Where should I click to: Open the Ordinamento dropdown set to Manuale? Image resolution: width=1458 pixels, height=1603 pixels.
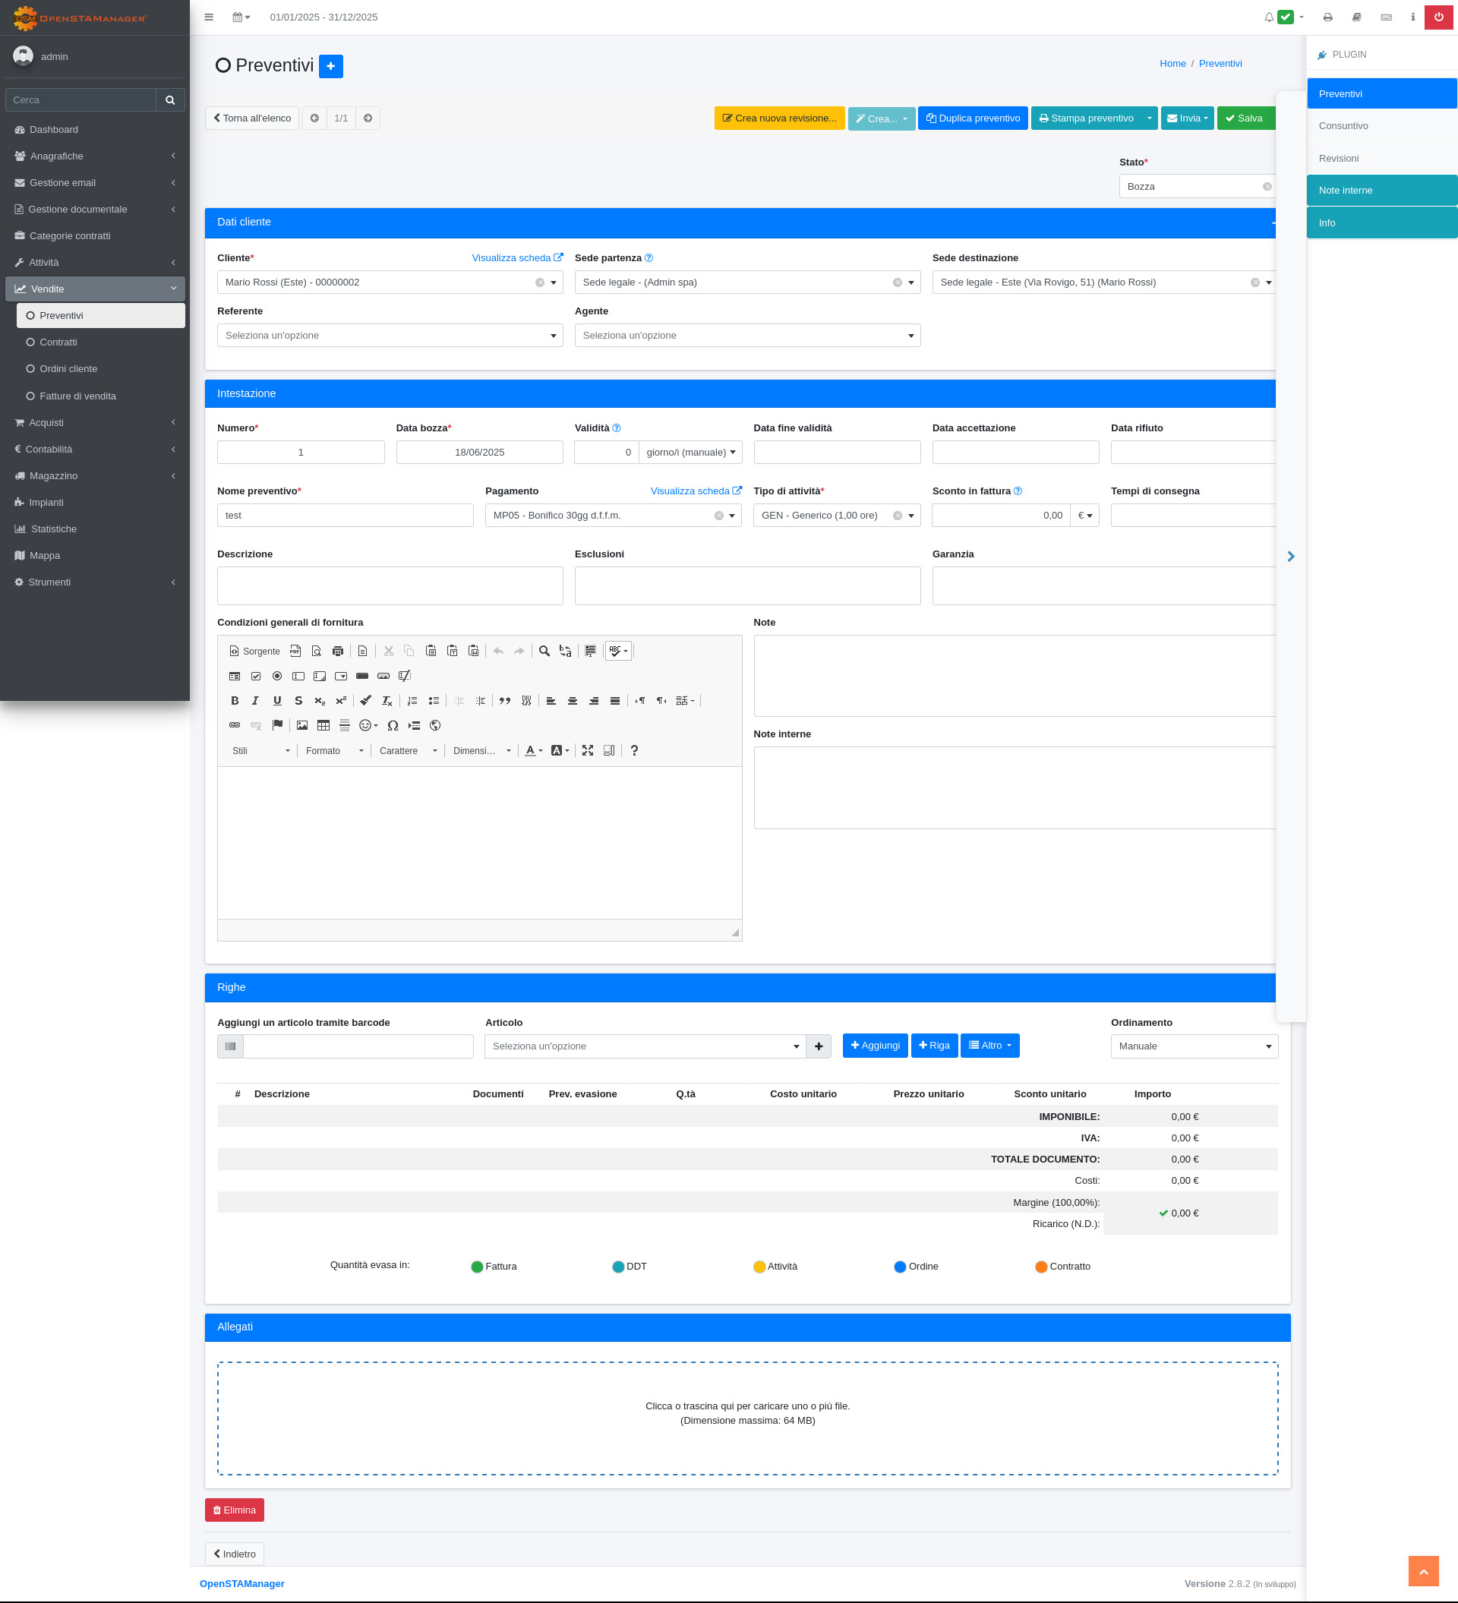[1193, 1046]
